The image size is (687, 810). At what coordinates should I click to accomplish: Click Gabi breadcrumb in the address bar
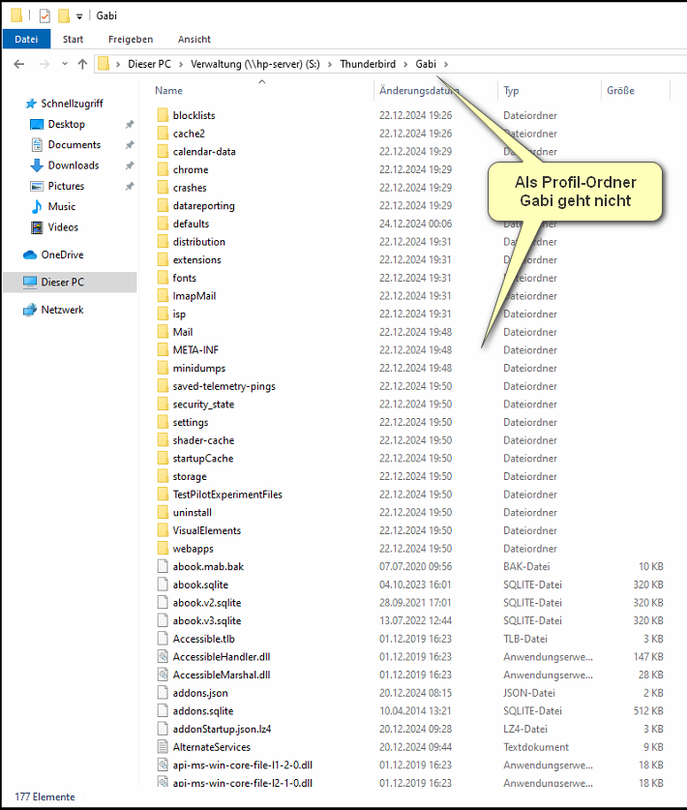[426, 64]
